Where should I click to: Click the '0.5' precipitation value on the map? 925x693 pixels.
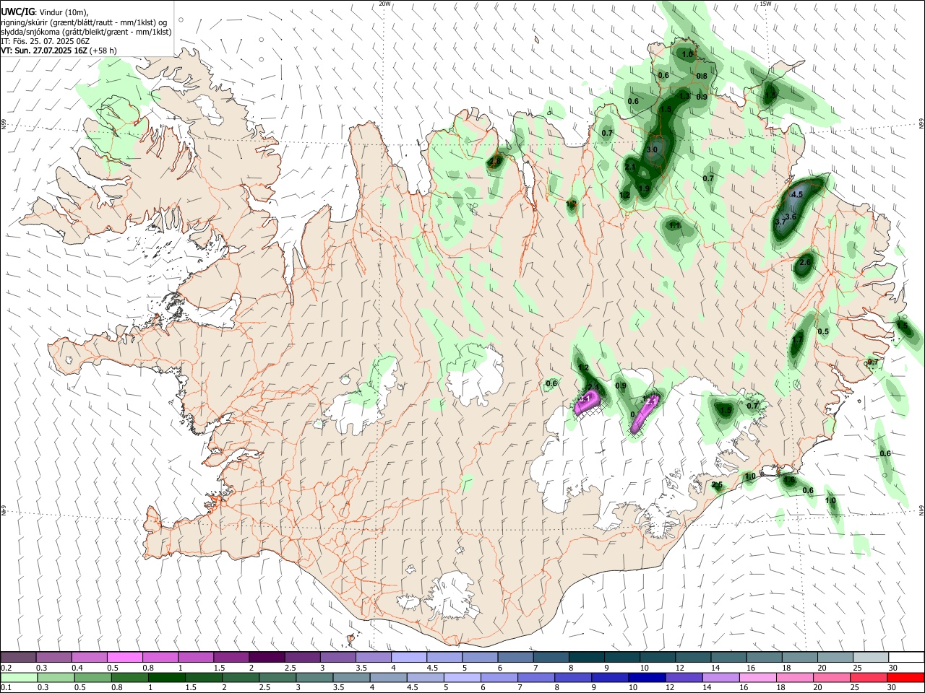click(x=823, y=331)
